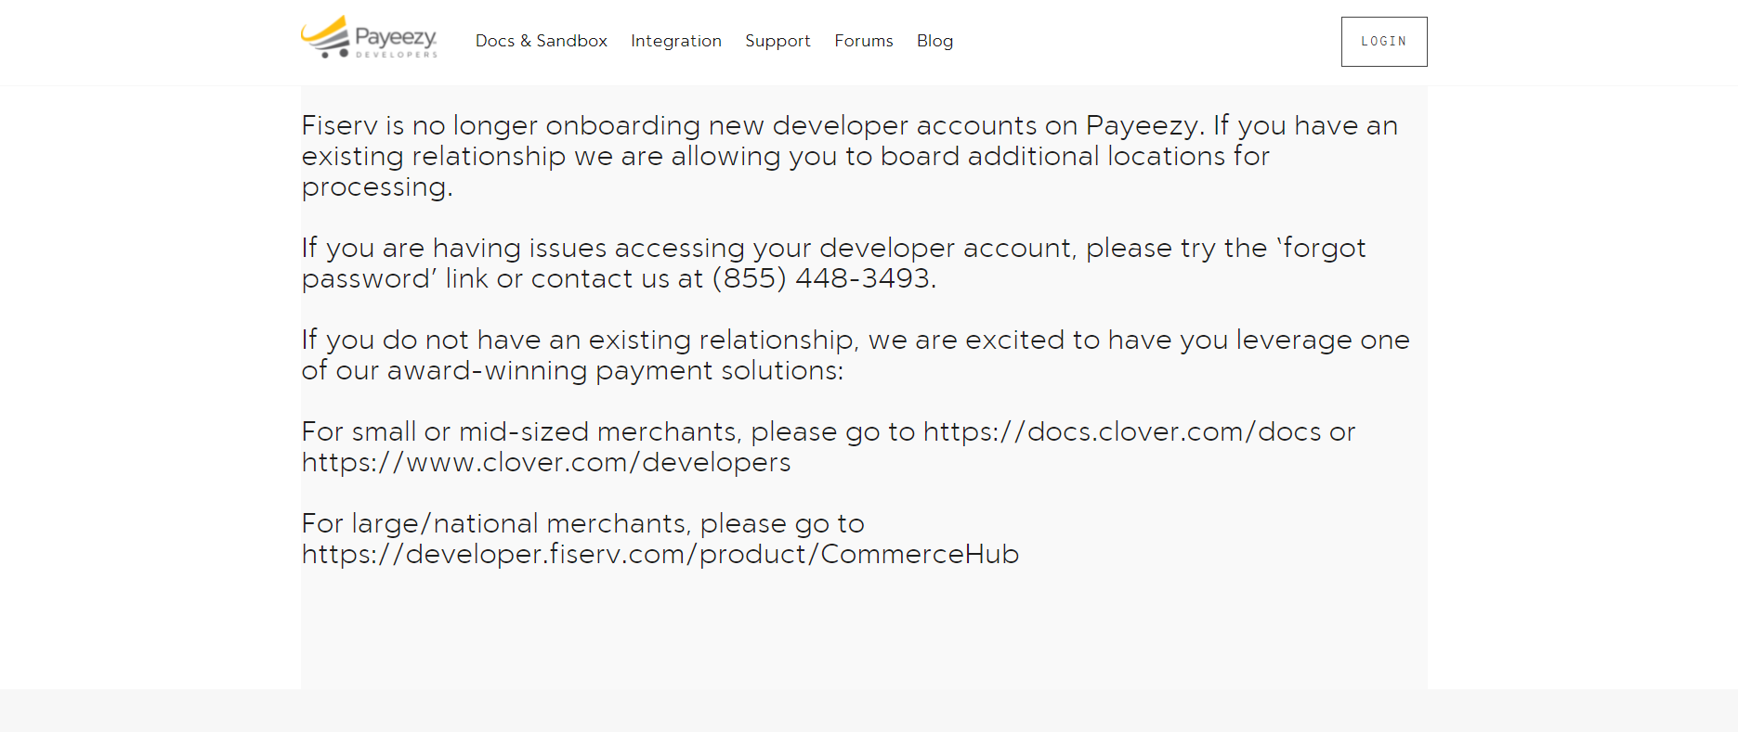Open the Docs & Sandbox section

tap(541, 41)
